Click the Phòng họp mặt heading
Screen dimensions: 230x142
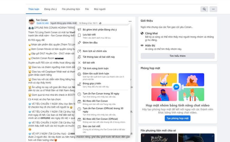[150, 68]
